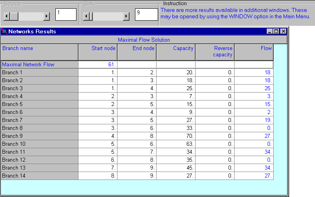The image size is (315, 197).
Task: Click the Sink node input field
Action: pyautogui.click(x=146, y=15)
